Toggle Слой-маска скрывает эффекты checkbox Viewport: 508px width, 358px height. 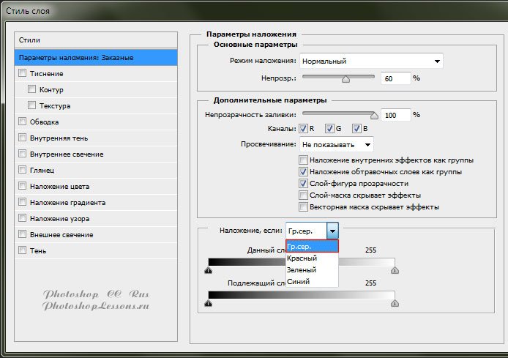click(x=303, y=195)
